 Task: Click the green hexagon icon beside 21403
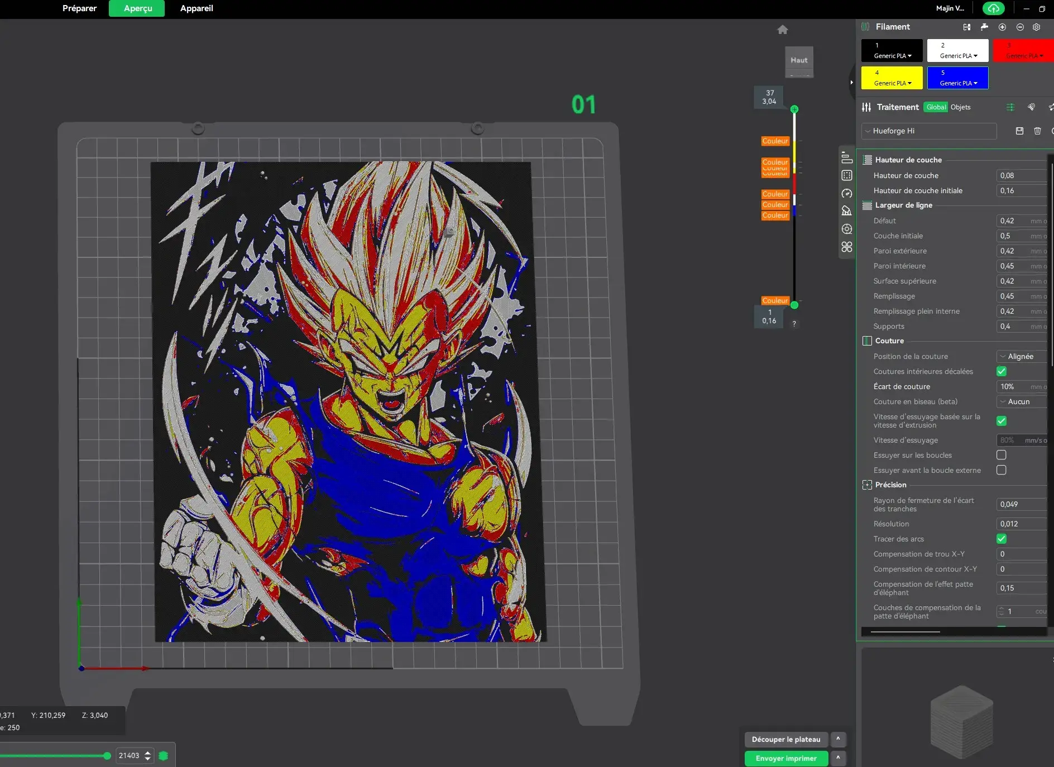coord(164,756)
